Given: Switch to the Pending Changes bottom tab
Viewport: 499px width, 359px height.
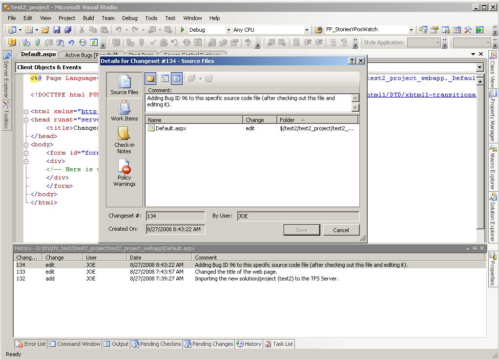Looking at the screenshot, I should tap(209, 344).
